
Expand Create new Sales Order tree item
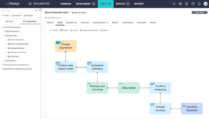[x=7, y=44]
